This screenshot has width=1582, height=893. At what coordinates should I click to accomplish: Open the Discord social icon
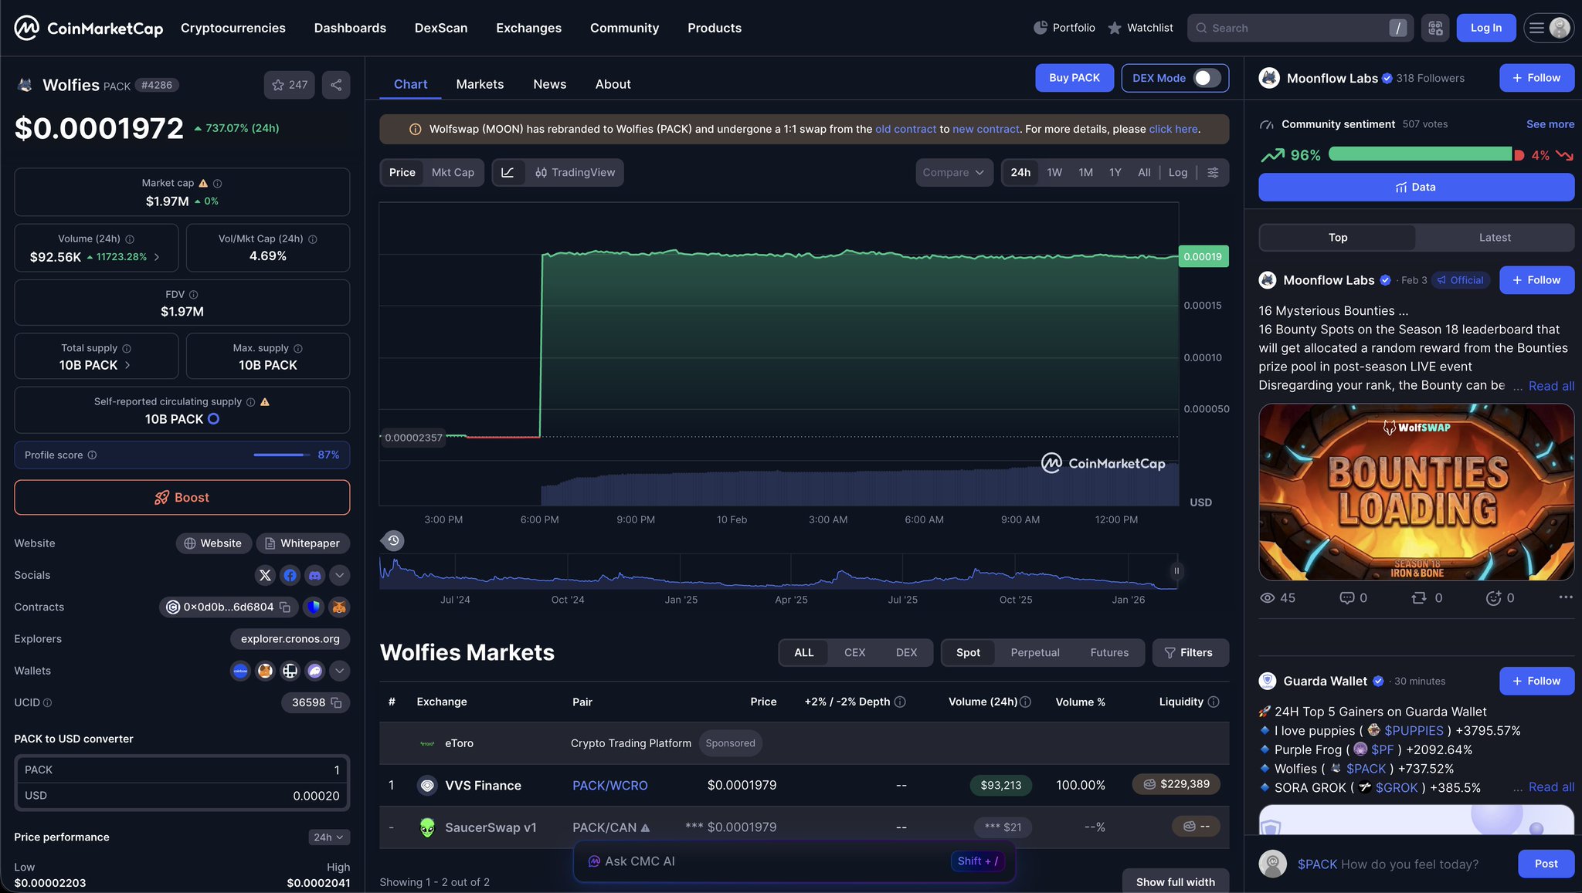314,575
